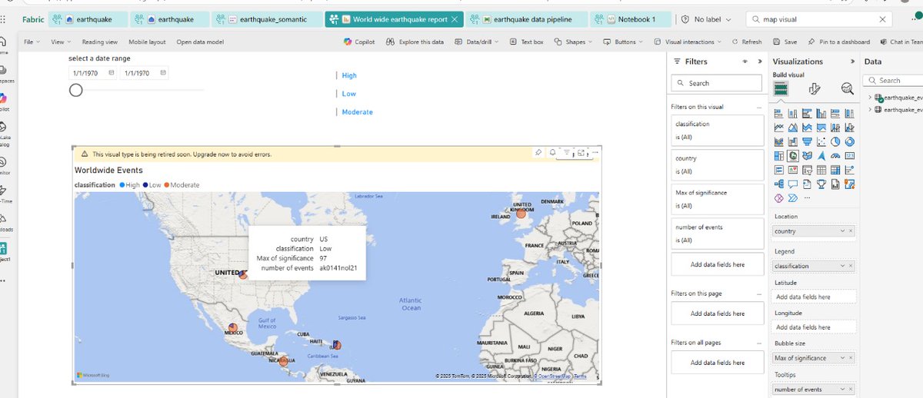This screenshot has width=923, height=398.
Task: Open the File menu
Action: [30, 42]
